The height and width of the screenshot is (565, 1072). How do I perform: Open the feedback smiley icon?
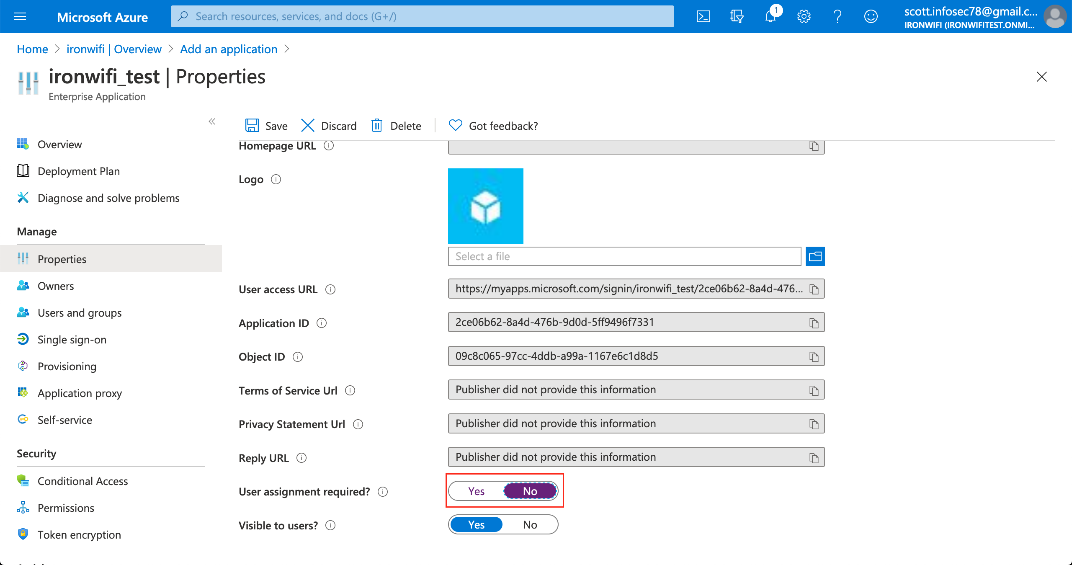[871, 17]
